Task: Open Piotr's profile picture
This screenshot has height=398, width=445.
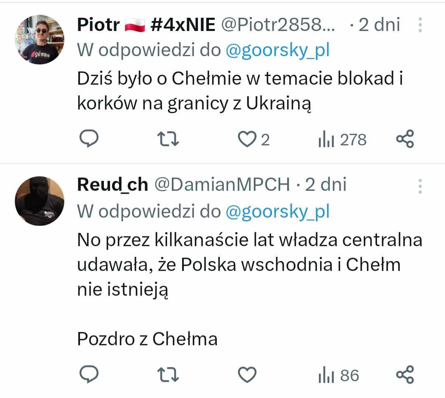Action: point(40,40)
